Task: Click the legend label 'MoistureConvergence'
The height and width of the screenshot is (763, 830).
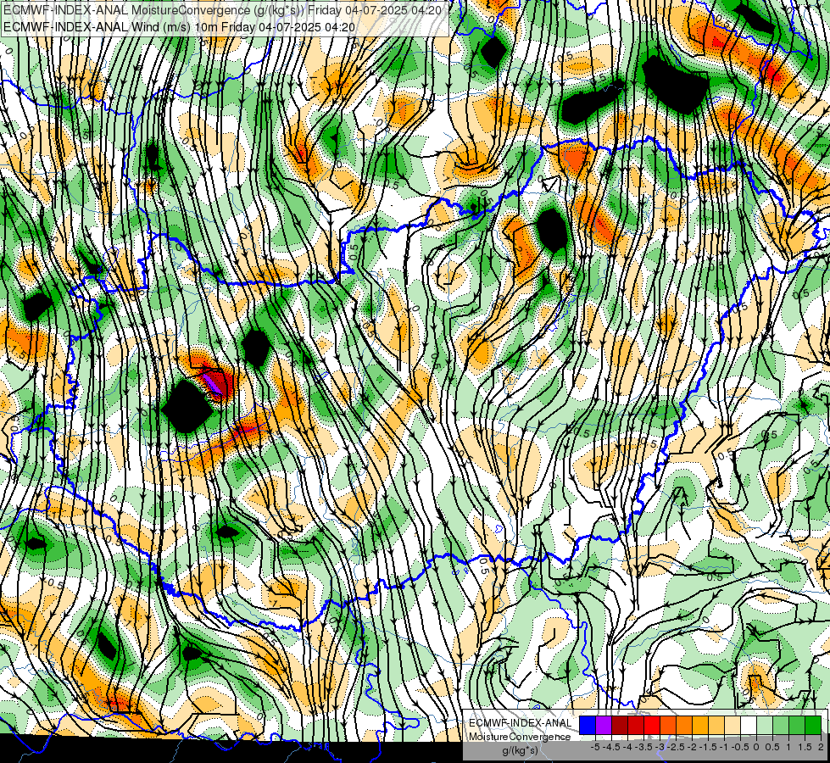Action: (520, 737)
